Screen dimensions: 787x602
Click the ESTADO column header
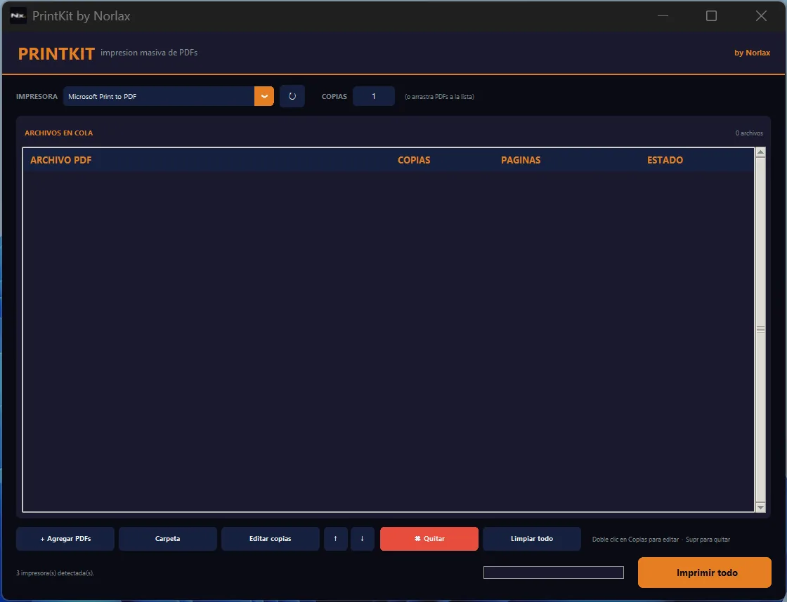(x=665, y=160)
